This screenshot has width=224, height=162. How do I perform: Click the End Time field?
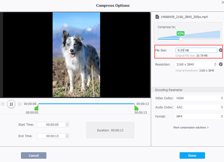(x=53, y=136)
